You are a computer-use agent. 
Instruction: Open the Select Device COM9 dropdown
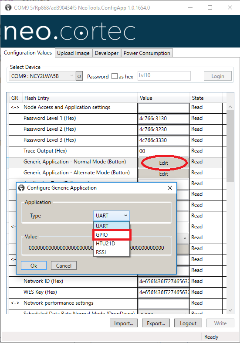[x=42, y=76]
